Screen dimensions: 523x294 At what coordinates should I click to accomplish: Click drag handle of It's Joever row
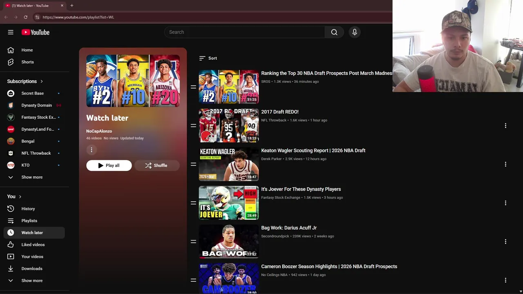tap(193, 203)
